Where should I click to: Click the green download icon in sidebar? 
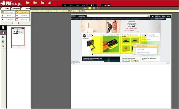point(3,41)
